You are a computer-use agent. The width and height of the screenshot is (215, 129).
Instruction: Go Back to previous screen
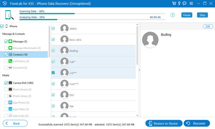pos(15,123)
